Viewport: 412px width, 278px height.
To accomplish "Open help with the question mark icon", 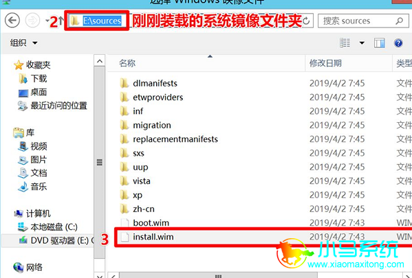I will (398, 43).
